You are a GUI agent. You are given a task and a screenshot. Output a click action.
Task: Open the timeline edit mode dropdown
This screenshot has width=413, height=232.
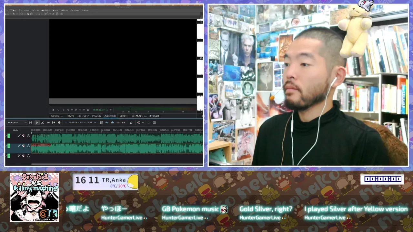(17, 123)
